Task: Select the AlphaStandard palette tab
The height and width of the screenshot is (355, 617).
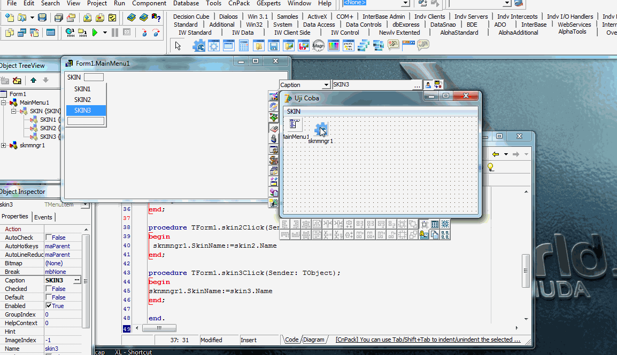Action: [459, 33]
